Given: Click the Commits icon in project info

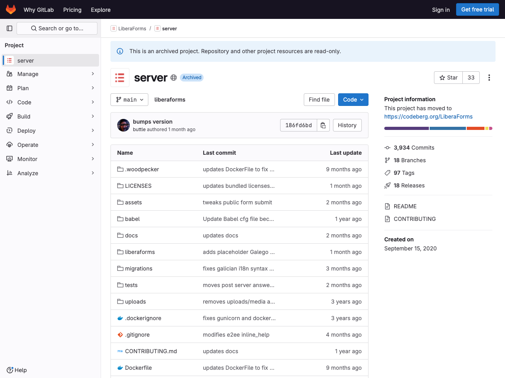Looking at the screenshot, I should tap(387, 148).
